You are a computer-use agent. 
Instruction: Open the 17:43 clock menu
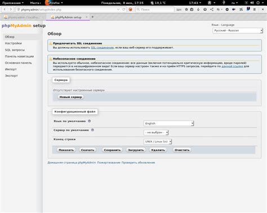(x=195, y=3)
